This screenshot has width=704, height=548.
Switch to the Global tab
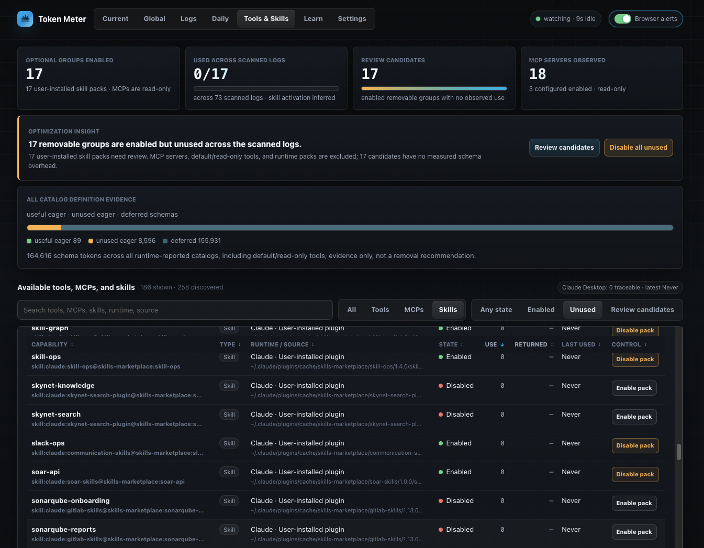154,19
